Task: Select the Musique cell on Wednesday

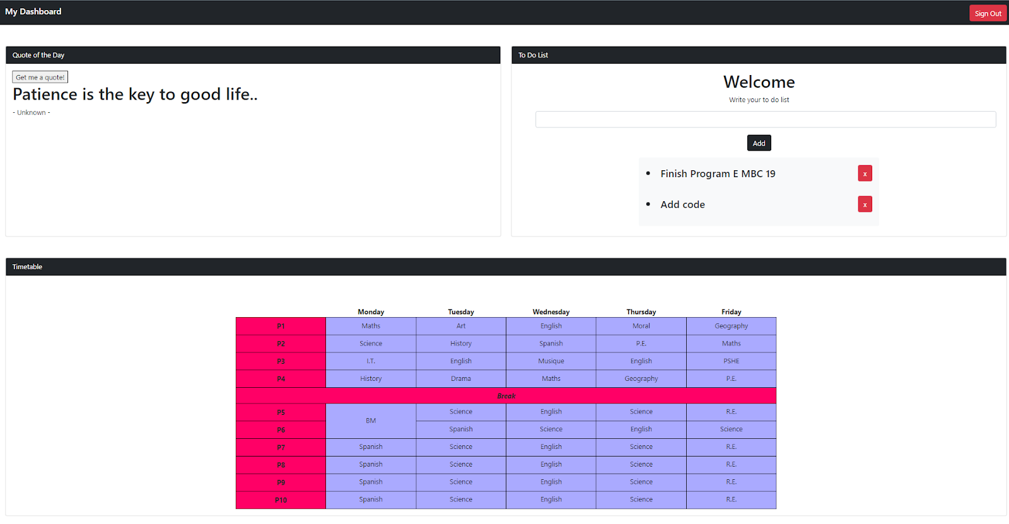Action: [551, 361]
